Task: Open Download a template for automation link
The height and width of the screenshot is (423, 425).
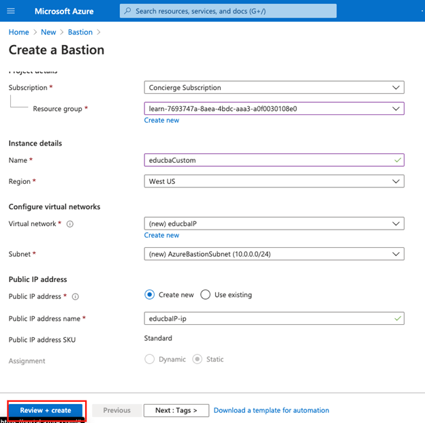Action: [x=271, y=410]
